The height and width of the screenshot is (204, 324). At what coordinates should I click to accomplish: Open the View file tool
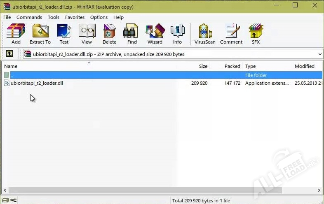pos(87,34)
